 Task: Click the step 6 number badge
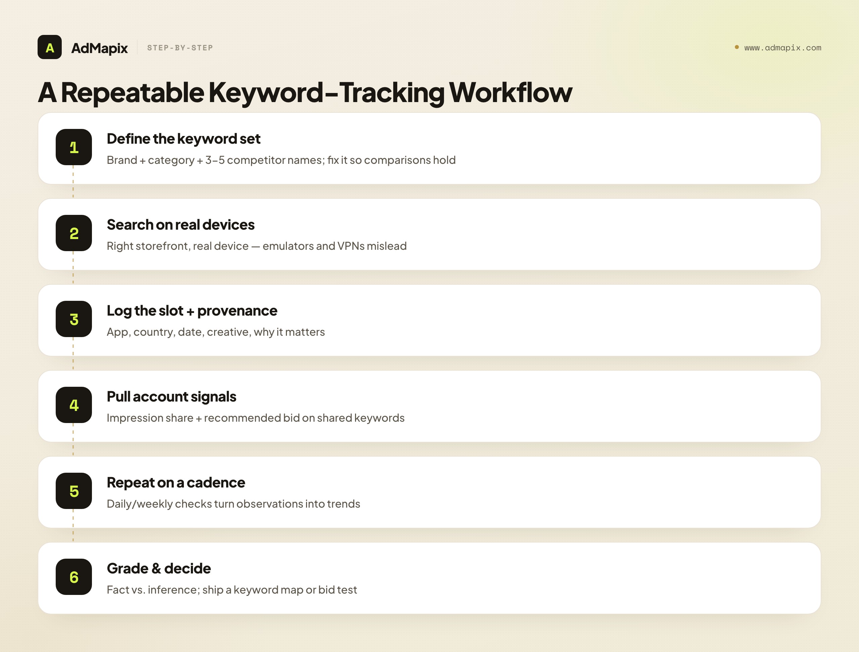tap(74, 577)
